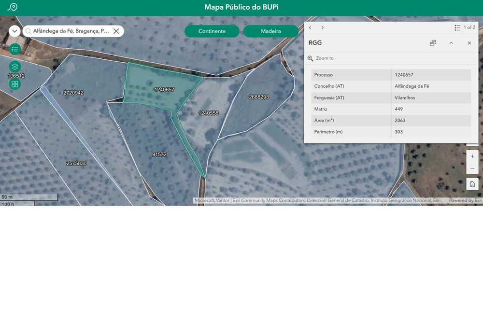
Task: Select parcel 91572 on the map
Action: coord(159,154)
